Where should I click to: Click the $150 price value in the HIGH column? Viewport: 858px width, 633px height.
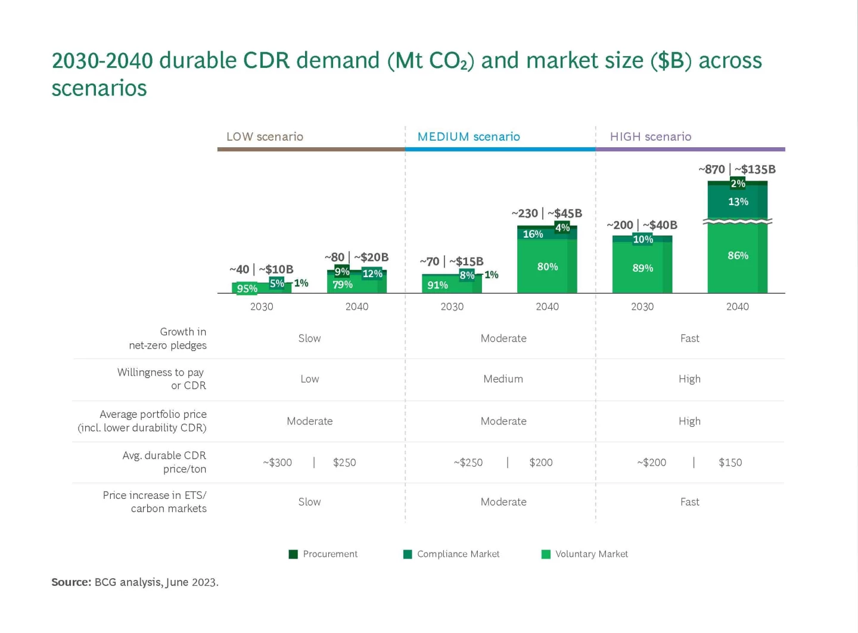(x=730, y=463)
